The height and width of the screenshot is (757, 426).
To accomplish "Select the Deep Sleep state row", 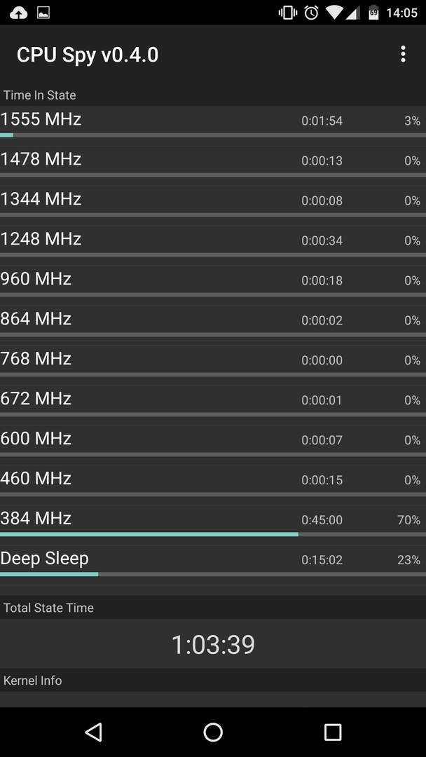I will [213, 561].
